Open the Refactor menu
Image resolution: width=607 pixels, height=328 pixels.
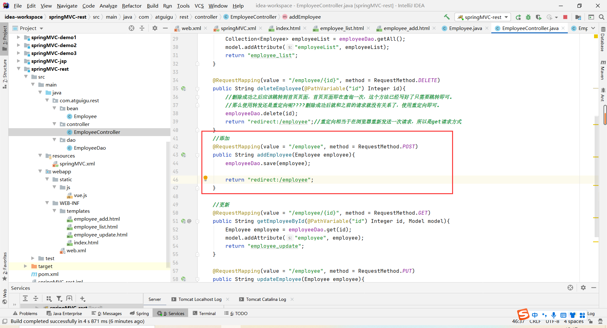coord(132,6)
